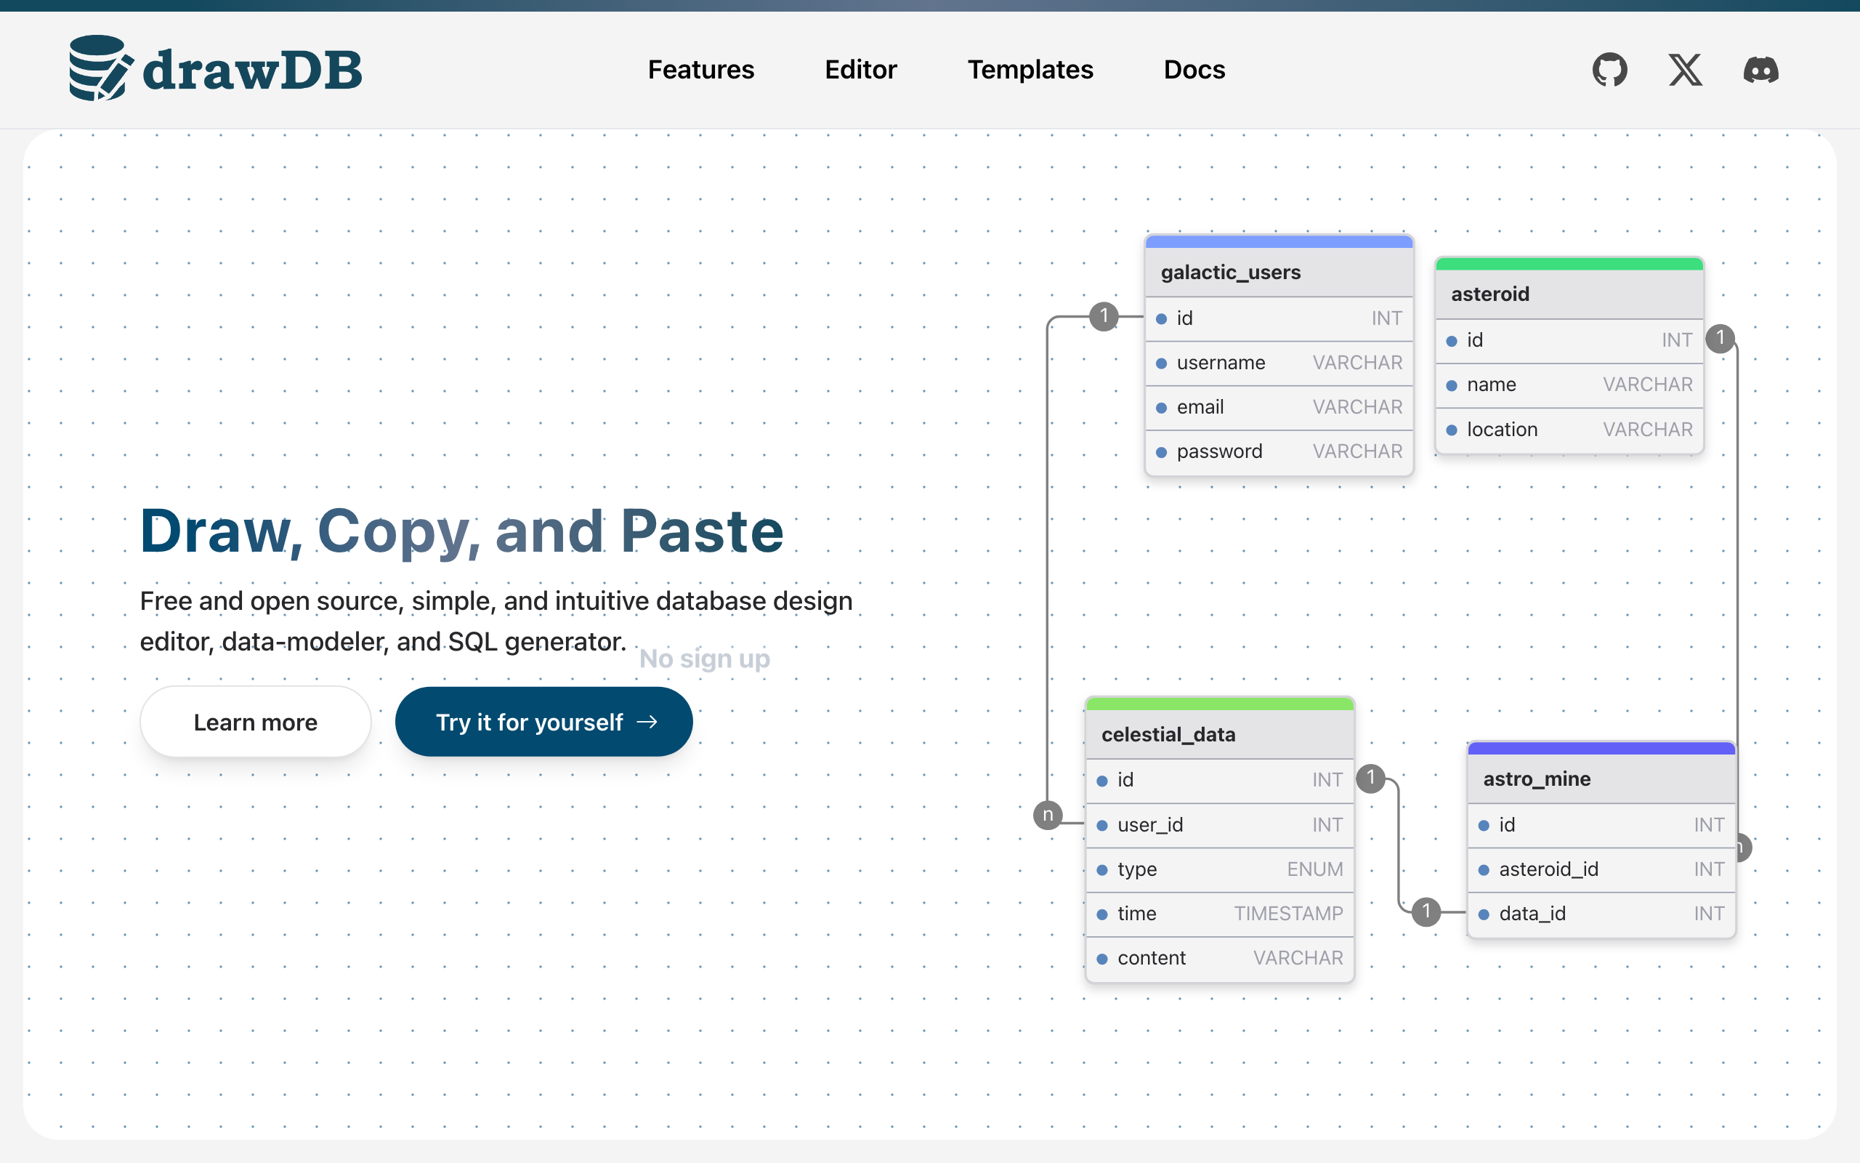Click the 1 marker beside celestial_data id
The height and width of the screenshot is (1163, 1860).
tap(1370, 778)
